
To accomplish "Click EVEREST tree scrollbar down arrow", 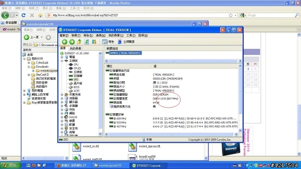I will [100, 134].
